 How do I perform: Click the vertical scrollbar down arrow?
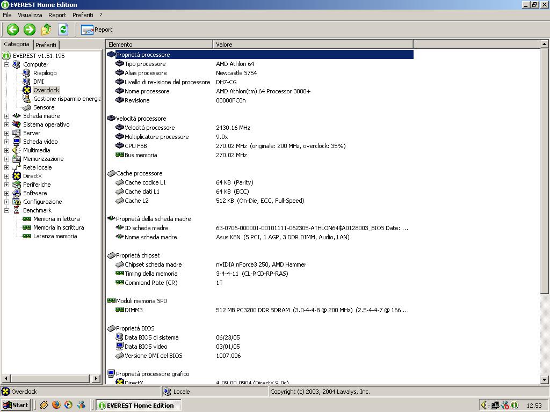tap(545, 380)
